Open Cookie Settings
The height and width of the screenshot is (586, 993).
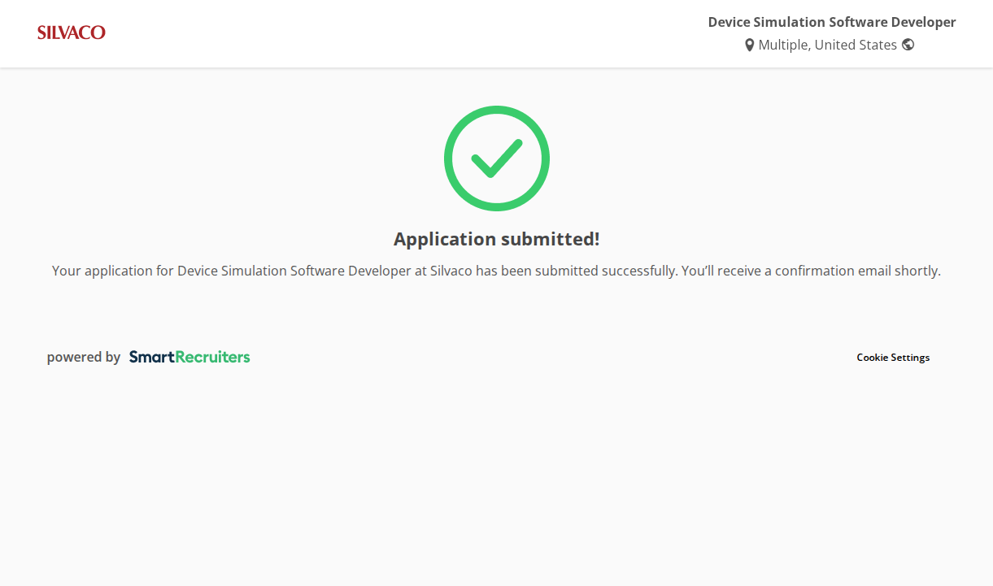pyautogui.click(x=892, y=358)
